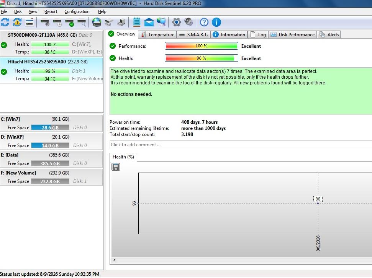This screenshot has width=372, height=278.
Task: Click the blue envelope email icon
Action: (x=149, y=22)
